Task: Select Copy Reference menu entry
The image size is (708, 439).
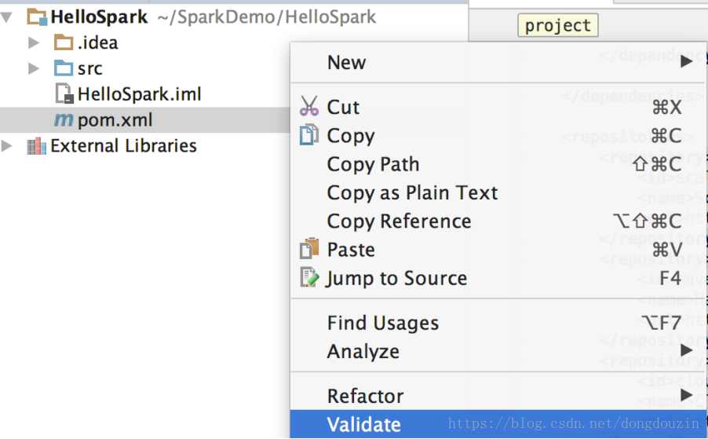Action: (x=498, y=221)
